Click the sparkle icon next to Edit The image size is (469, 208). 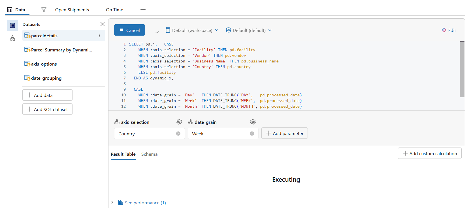point(444,30)
